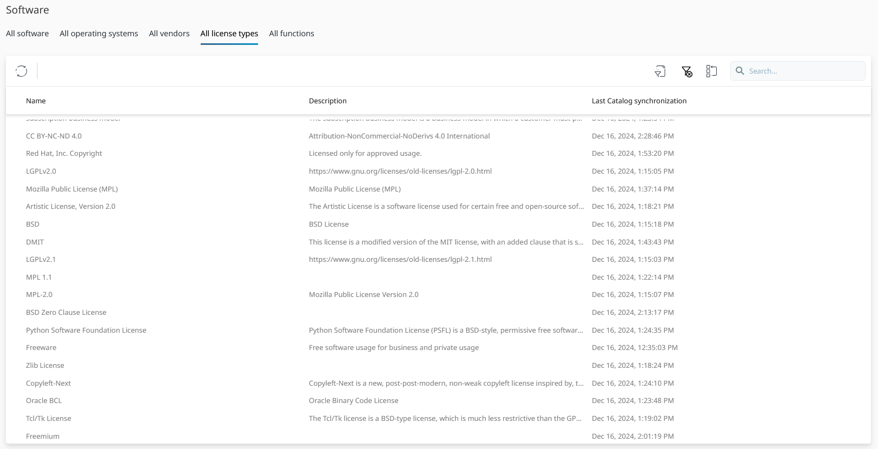Sort by the Description column header
Image resolution: width=878 pixels, height=449 pixels.
click(x=327, y=101)
